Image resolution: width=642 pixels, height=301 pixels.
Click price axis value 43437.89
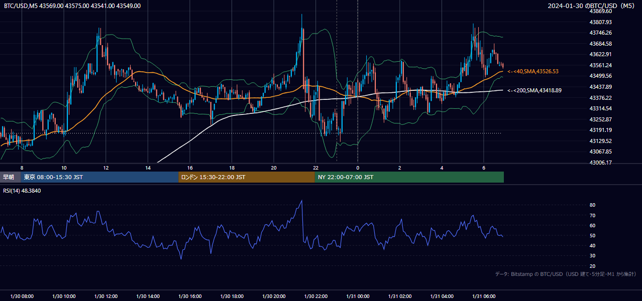600,87
